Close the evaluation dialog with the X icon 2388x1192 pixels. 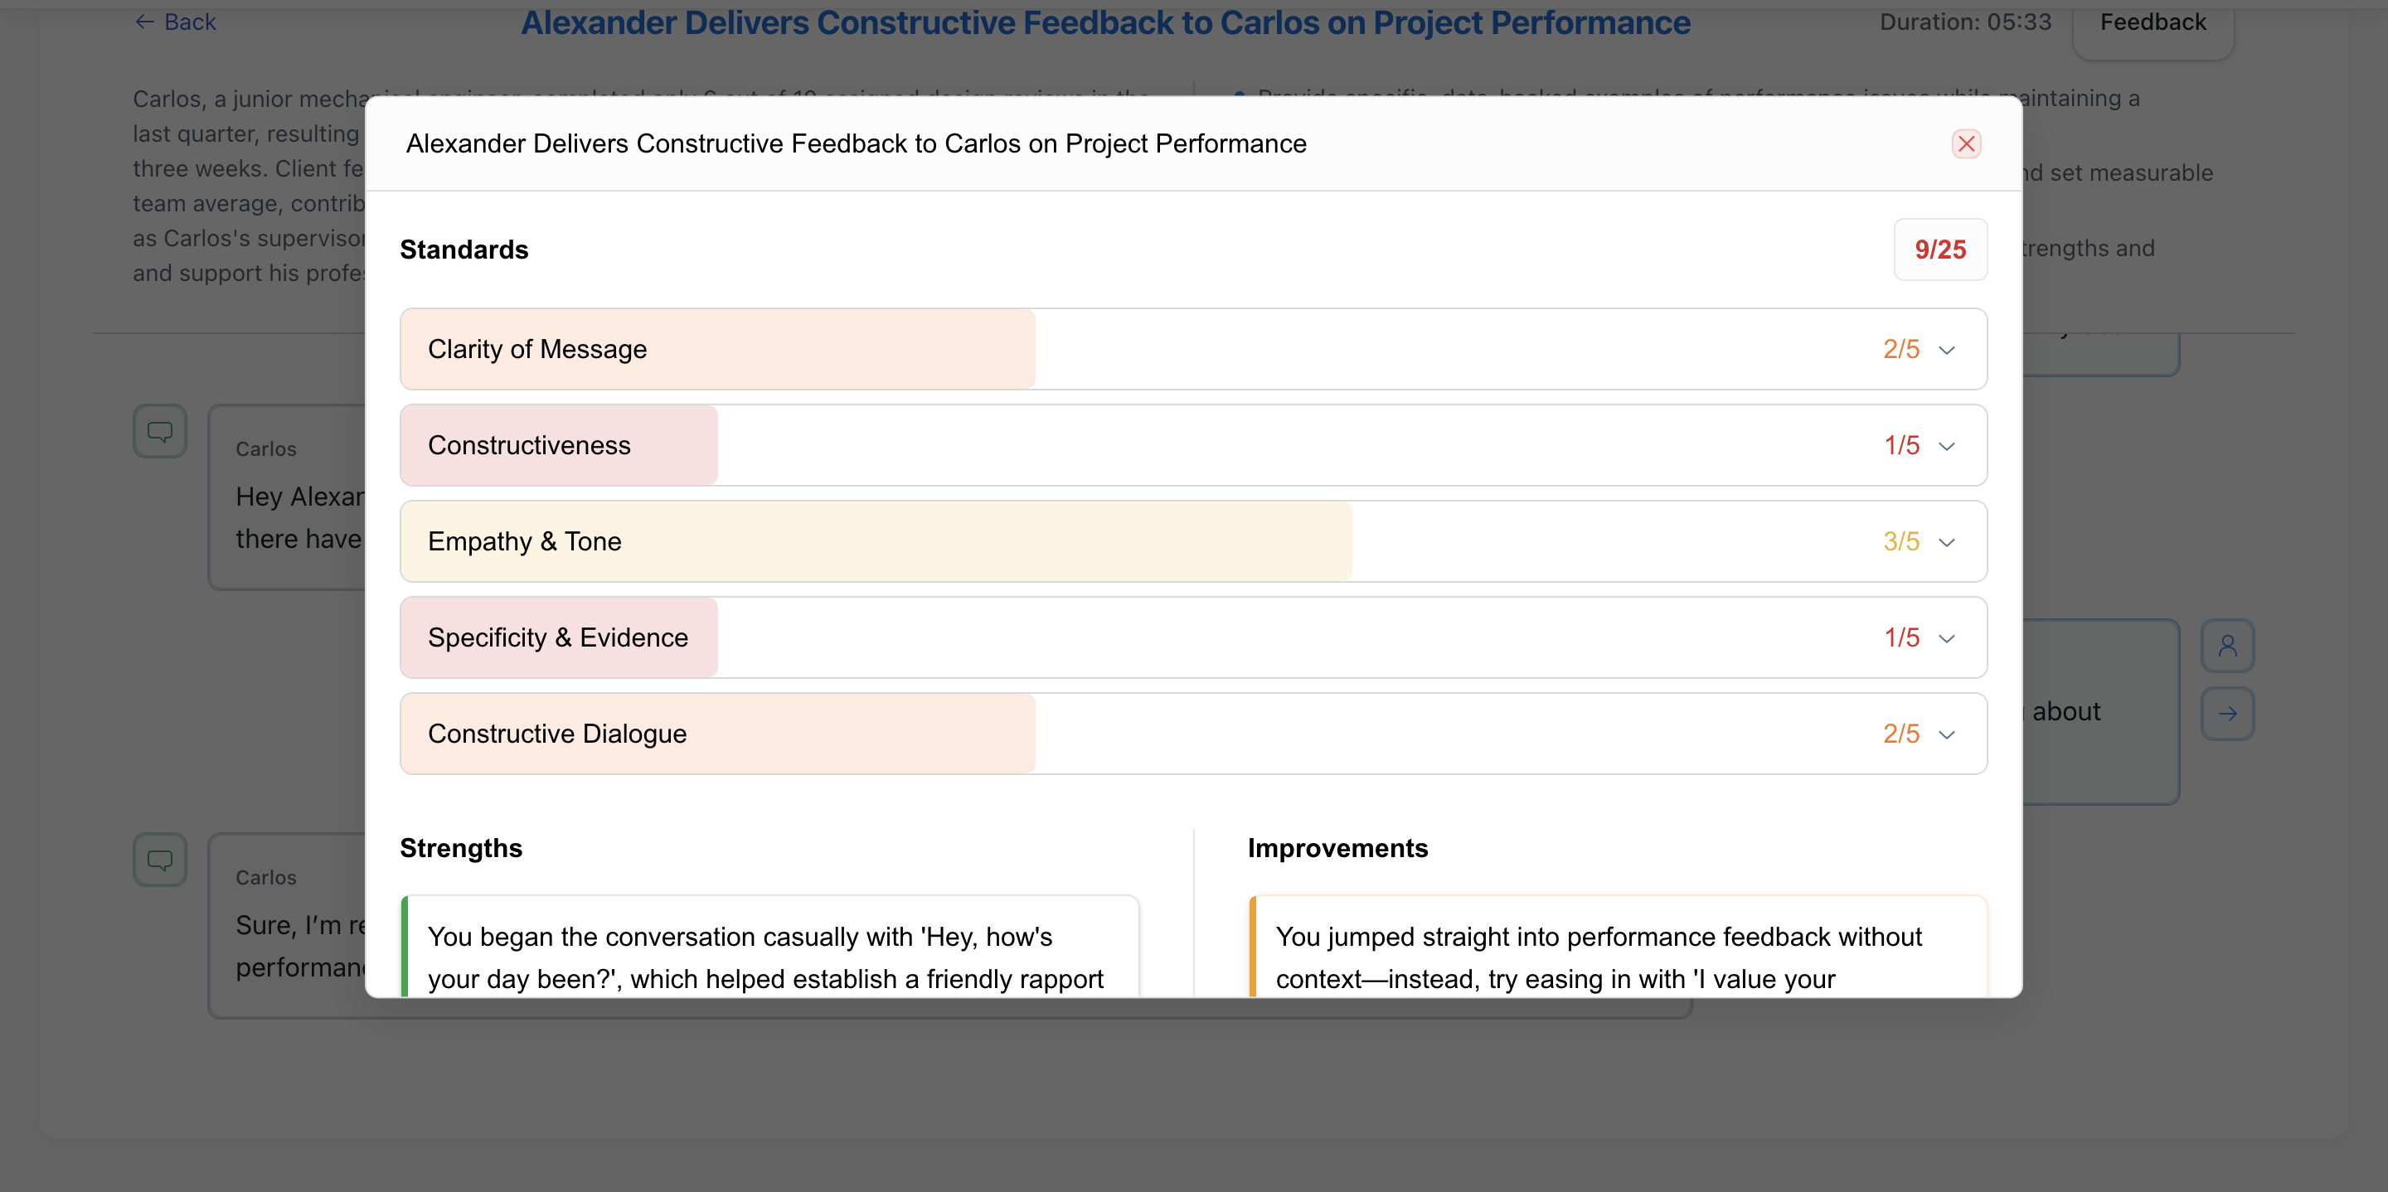click(1967, 143)
